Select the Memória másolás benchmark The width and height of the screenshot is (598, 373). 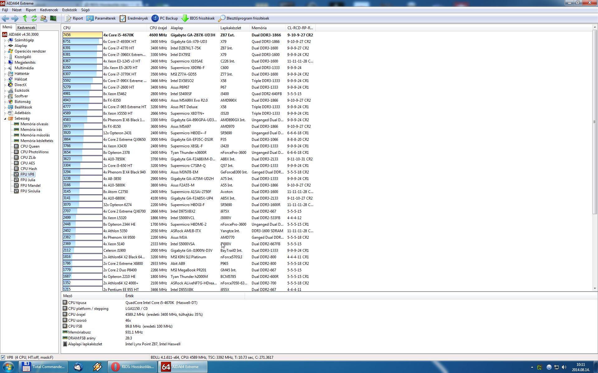pos(35,135)
